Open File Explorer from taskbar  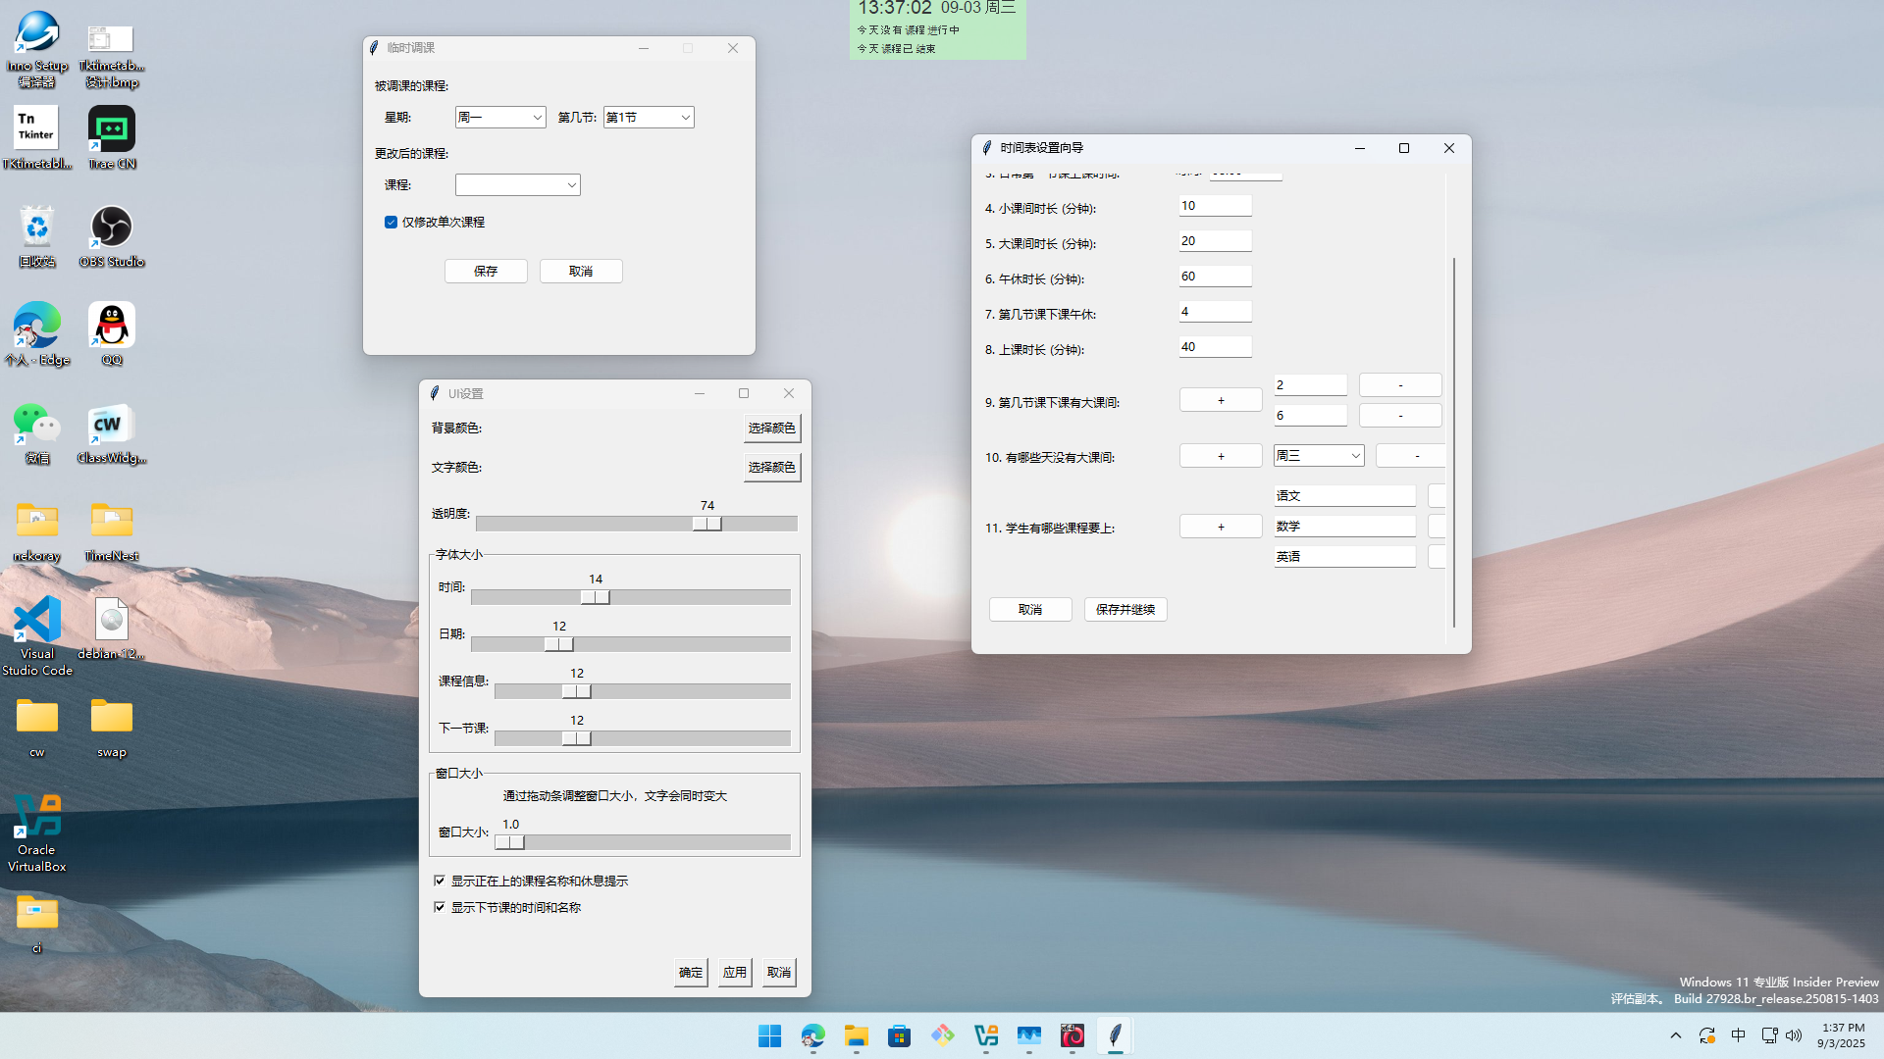(857, 1035)
